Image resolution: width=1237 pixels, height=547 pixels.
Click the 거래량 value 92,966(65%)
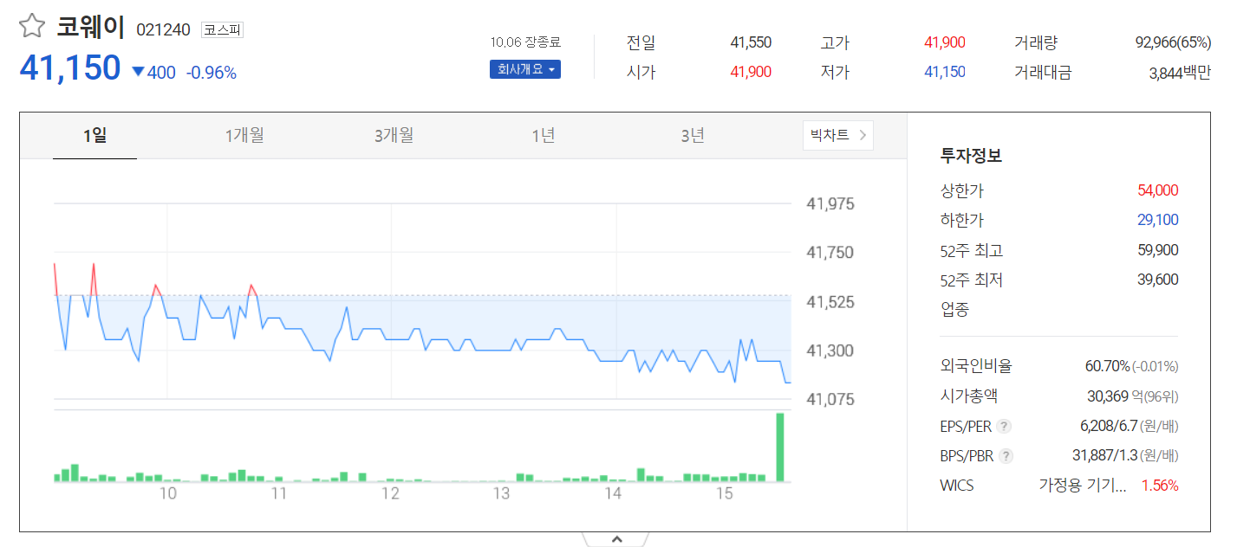[1173, 42]
